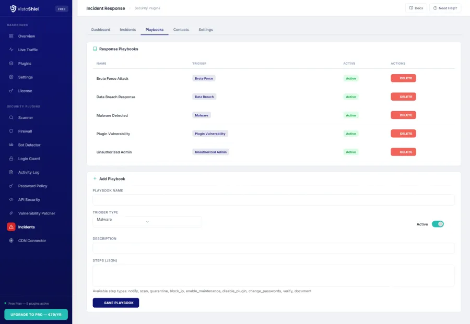Select Malware in the trigger selector

tap(146, 221)
